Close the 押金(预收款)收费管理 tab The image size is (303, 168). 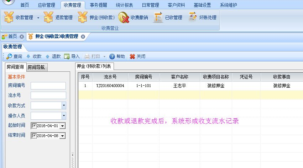click(83, 37)
